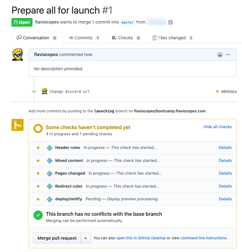The width and height of the screenshot is (242, 252).
Task: Click flaviocopes avatar beside the comment
Action: [x=17, y=54]
